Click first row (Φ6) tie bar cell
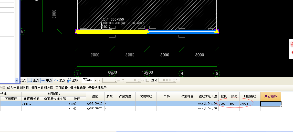293x132 pixels. click(x=77, y=104)
